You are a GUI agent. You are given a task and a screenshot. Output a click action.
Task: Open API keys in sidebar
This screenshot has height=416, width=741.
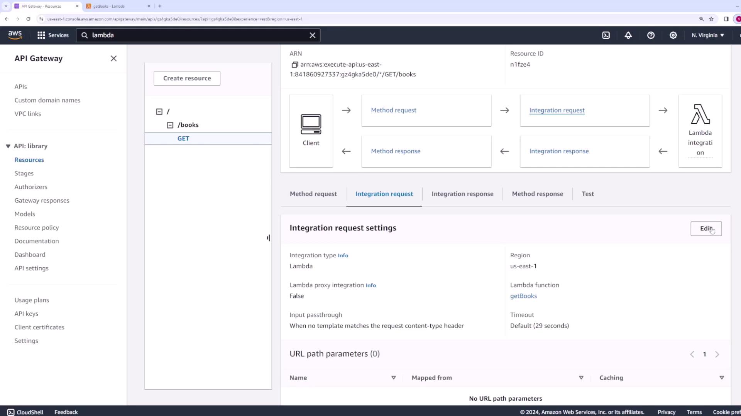(x=26, y=314)
